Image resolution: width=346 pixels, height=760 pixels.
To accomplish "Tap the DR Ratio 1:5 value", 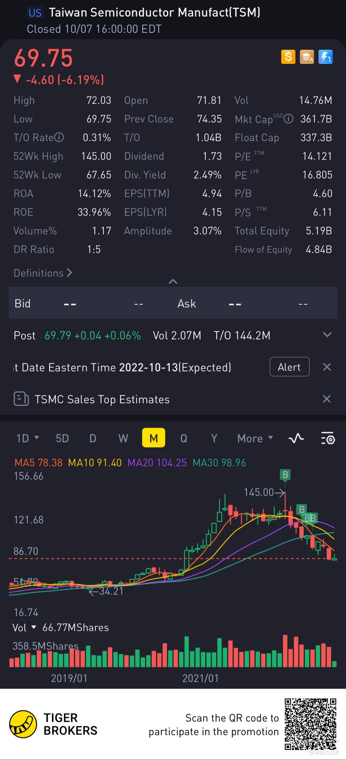I will [x=94, y=249].
